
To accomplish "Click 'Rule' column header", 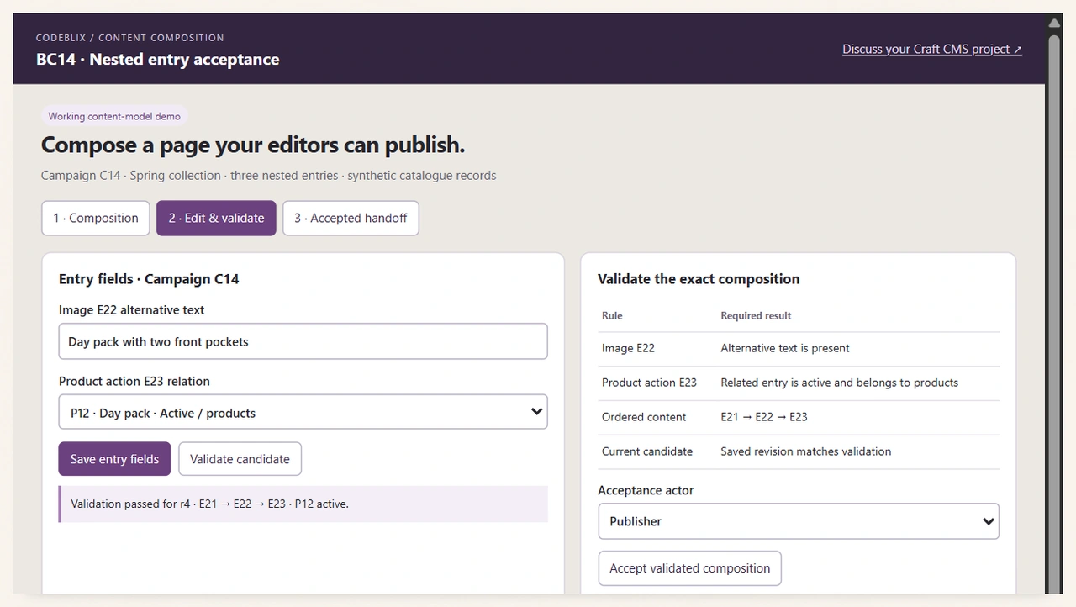I will click(x=612, y=316).
